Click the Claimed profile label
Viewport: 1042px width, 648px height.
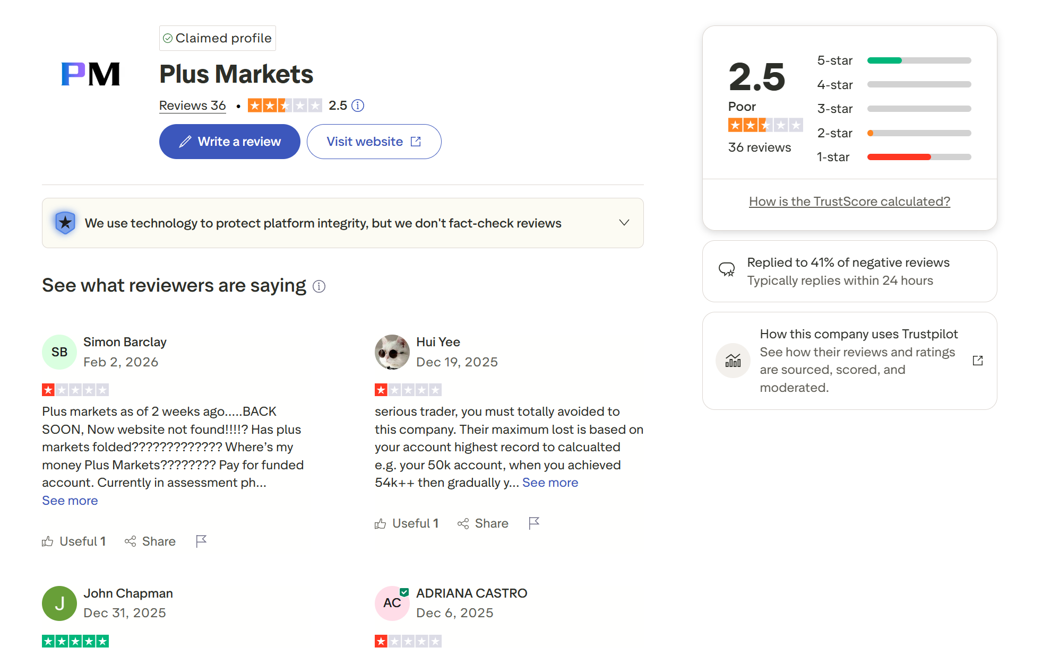218,38
